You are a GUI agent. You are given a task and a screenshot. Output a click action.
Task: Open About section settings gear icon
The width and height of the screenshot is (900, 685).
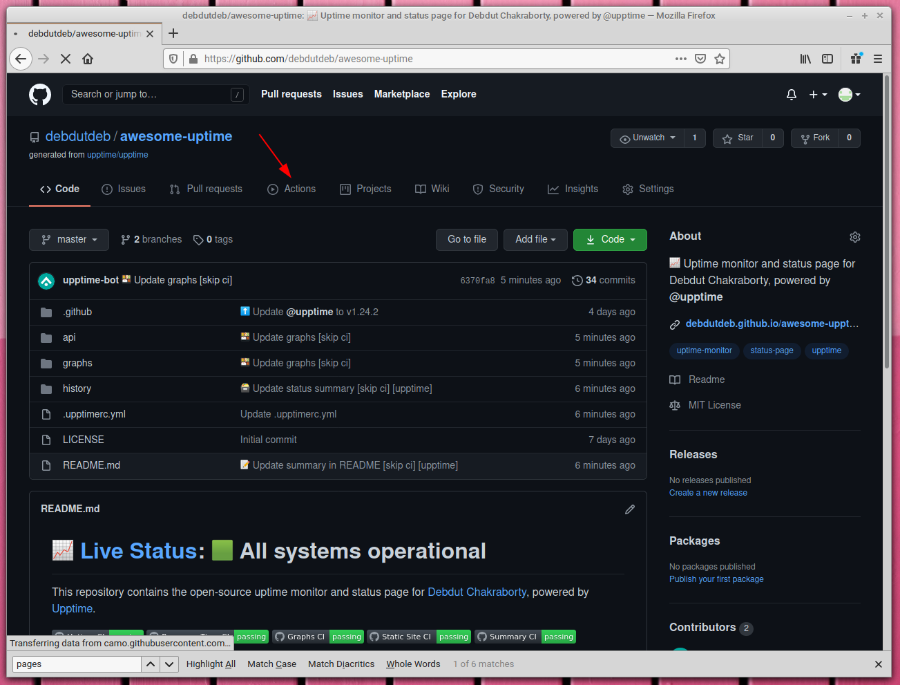pyautogui.click(x=854, y=236)
